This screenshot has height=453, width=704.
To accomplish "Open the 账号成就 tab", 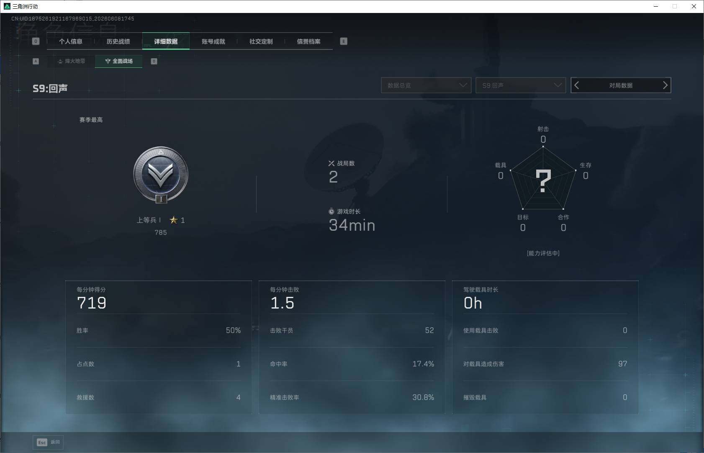I will [213, 41].
